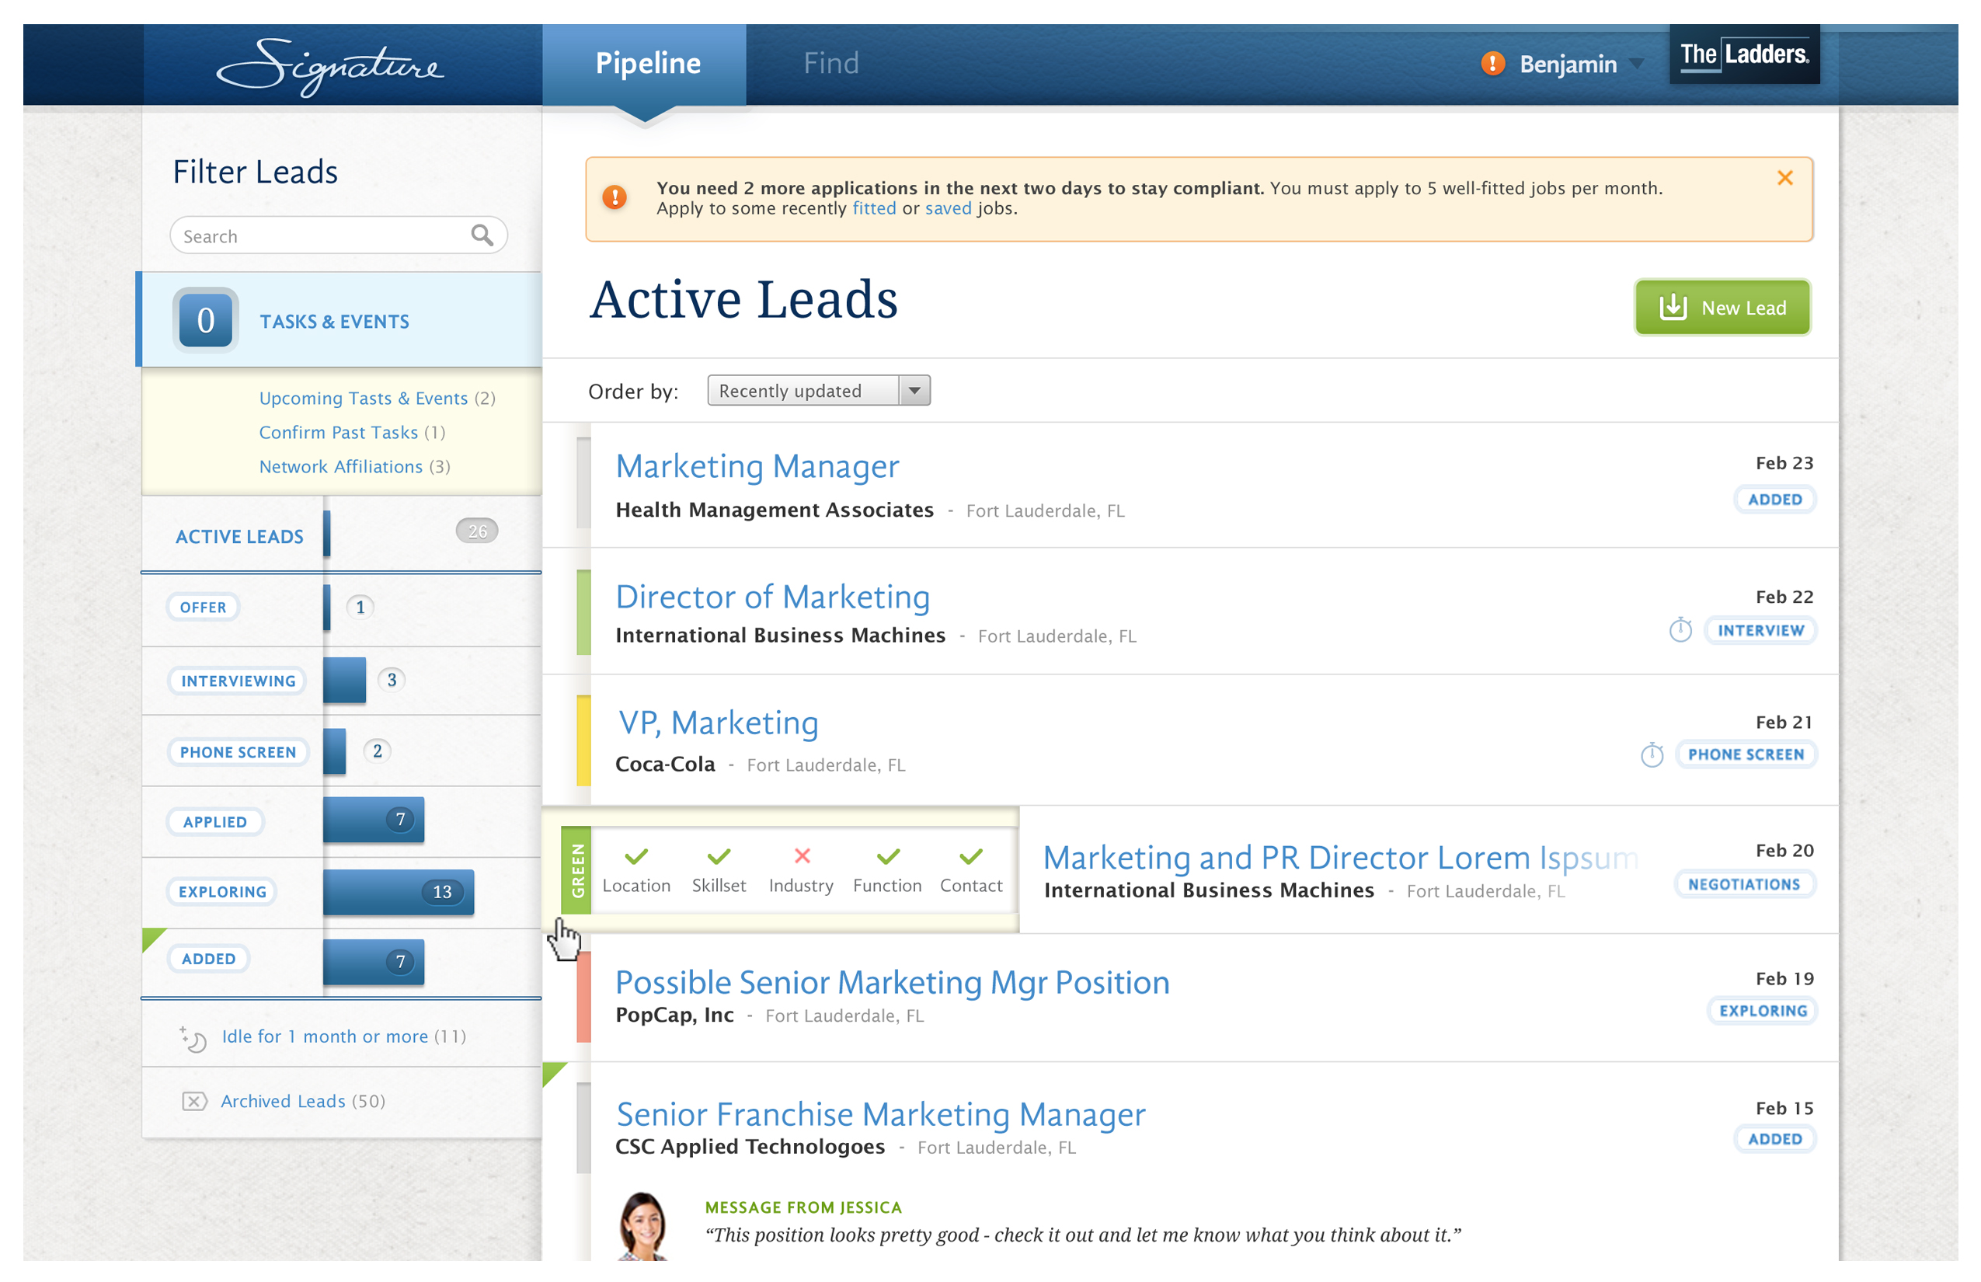Click the NEGOTIATIONS status badge
The image size is (1981, 1282).
click(x=1744, y=884)
